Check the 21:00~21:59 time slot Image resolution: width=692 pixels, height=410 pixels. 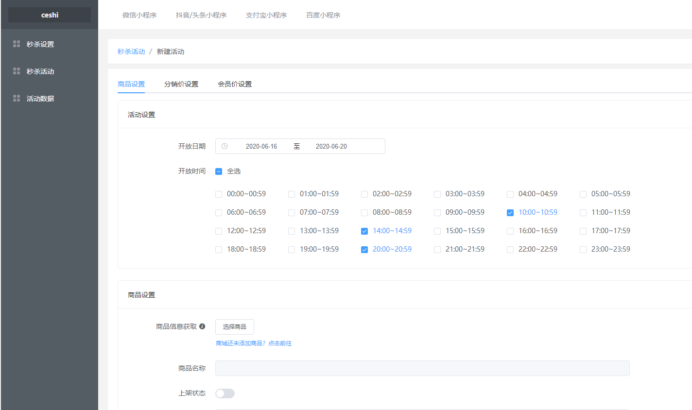click(x=437, y=250)
